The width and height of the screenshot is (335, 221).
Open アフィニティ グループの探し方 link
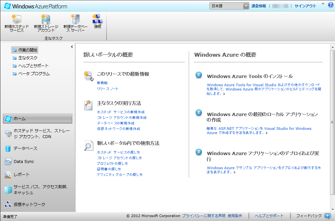(120, 174)
